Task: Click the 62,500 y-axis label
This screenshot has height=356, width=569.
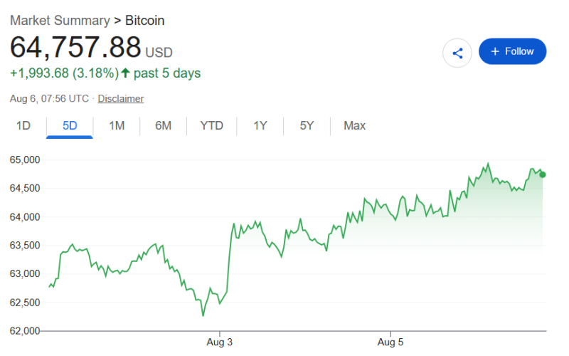Action: click(x=25, y=302)
